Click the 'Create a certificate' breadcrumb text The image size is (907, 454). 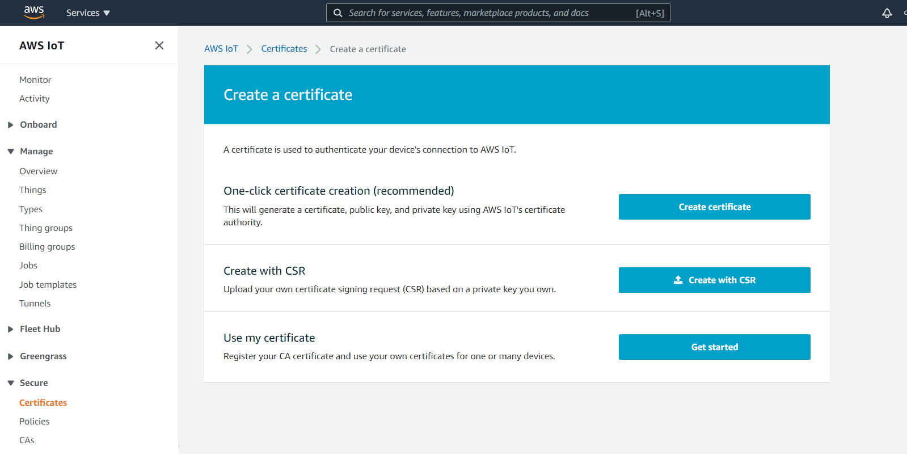click(368, 49)
